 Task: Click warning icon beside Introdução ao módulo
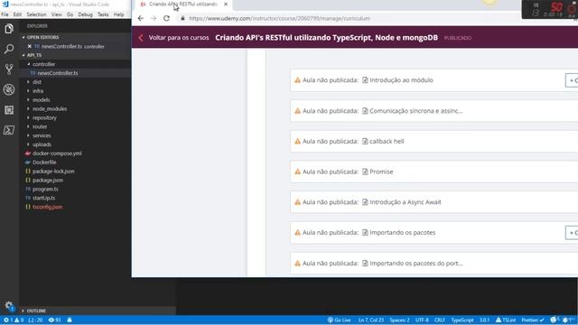pos(297,80)
